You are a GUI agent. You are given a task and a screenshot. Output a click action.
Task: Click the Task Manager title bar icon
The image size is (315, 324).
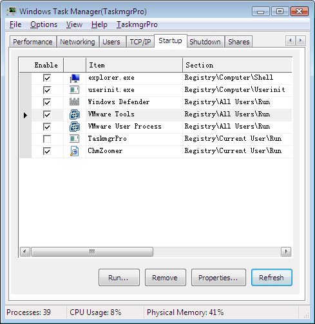(12, 11)
